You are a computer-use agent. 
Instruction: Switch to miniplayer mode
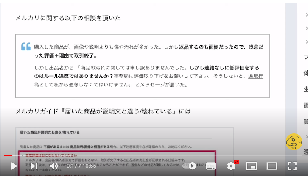[x=252, y=166]
